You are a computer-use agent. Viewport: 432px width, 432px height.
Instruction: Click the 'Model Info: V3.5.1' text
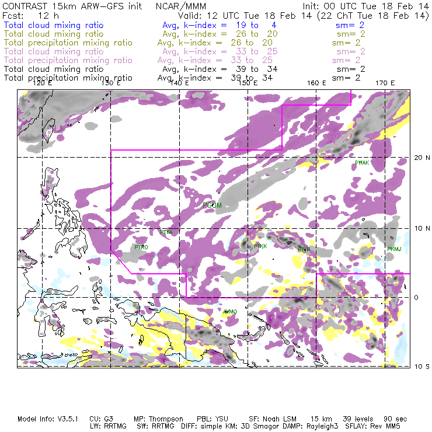point(48,419)
